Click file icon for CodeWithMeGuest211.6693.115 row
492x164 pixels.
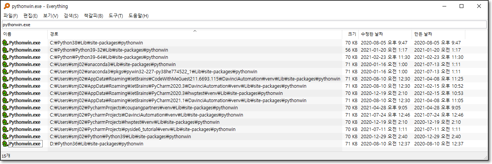point(5,79)
